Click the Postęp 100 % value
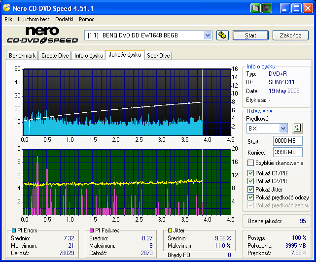 coord(299,238)
